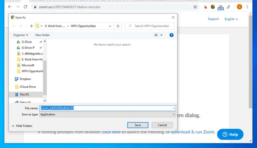Open the 8. Work from Ho... folder in sidebar
257x148 pixels.
coord(30,59)
